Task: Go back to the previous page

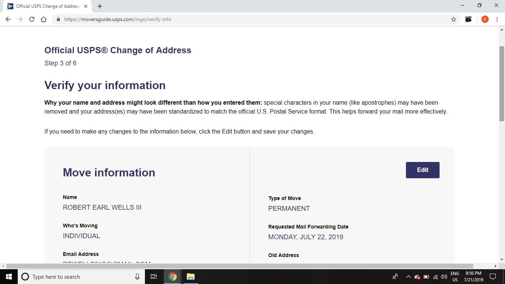Action: coord(8,19)
